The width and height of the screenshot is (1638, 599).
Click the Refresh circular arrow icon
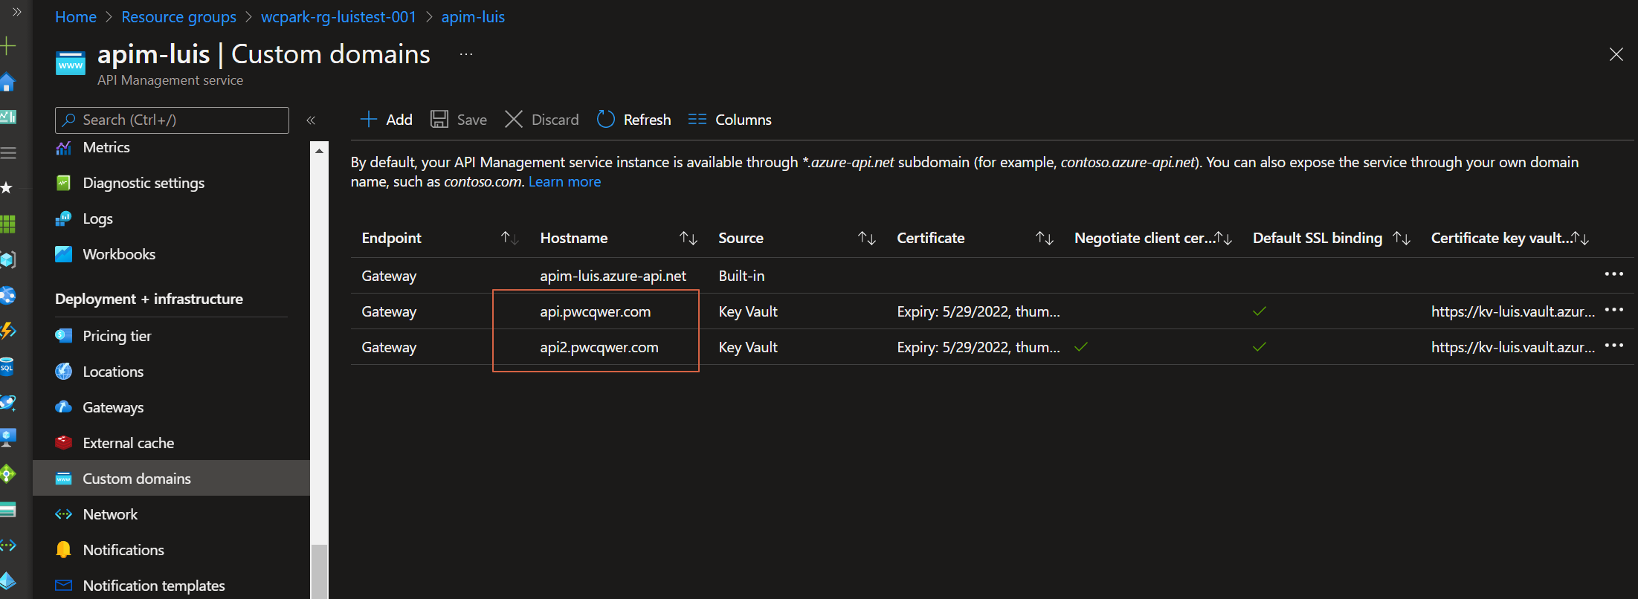click(x=606, y=120)
